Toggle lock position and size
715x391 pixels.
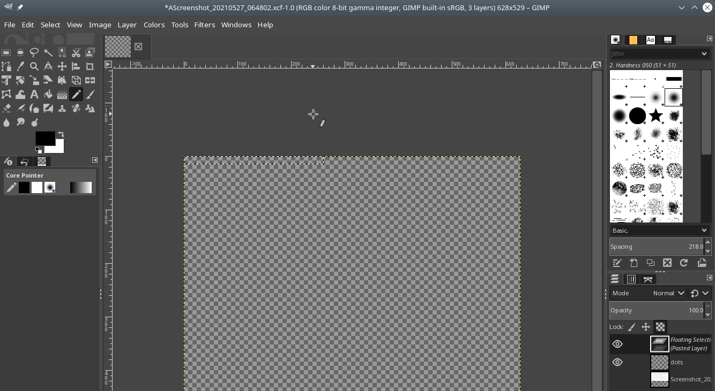tap(646, 327)
